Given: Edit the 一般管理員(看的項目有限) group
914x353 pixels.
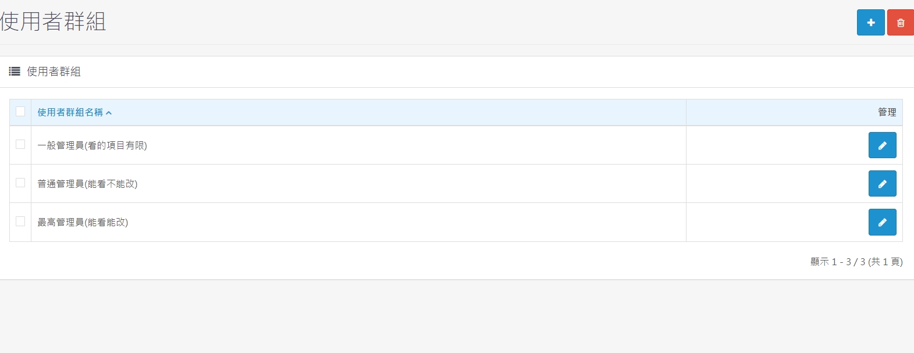Looking at the screenshot, I should [x=882, y=145].
